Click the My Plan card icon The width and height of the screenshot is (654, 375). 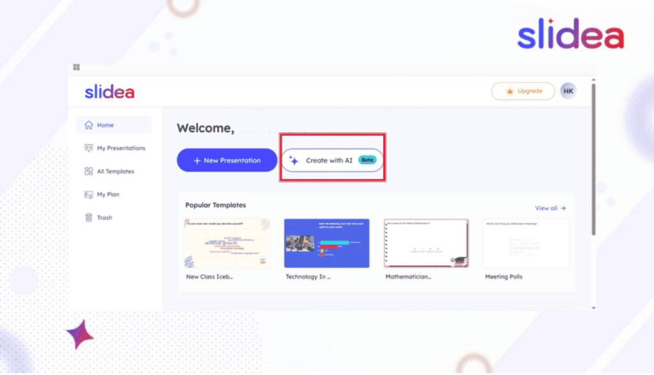pyautogui.click(x=88, y=194)
